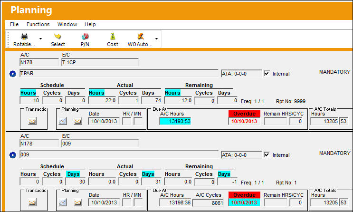353x212 pixels.
Task: Click the TPAR description field
Action: [119, 73]
